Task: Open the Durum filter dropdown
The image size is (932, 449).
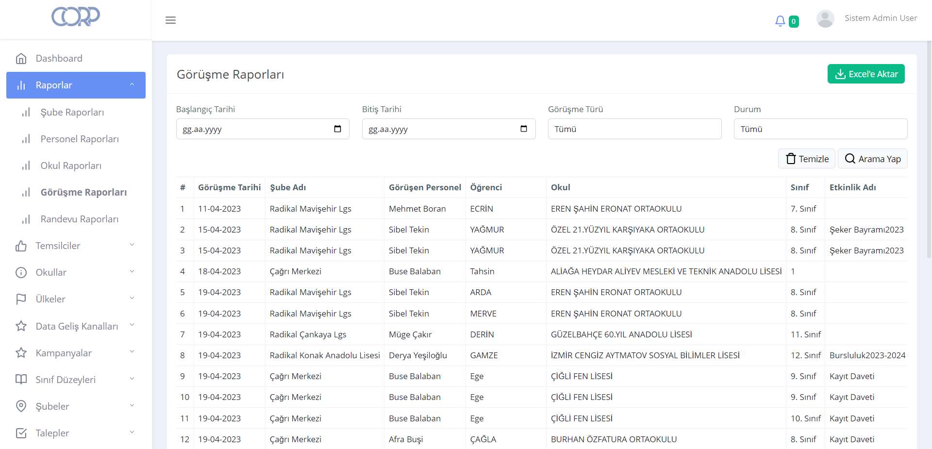Action: pyautogui.click(x=820, y=129)
